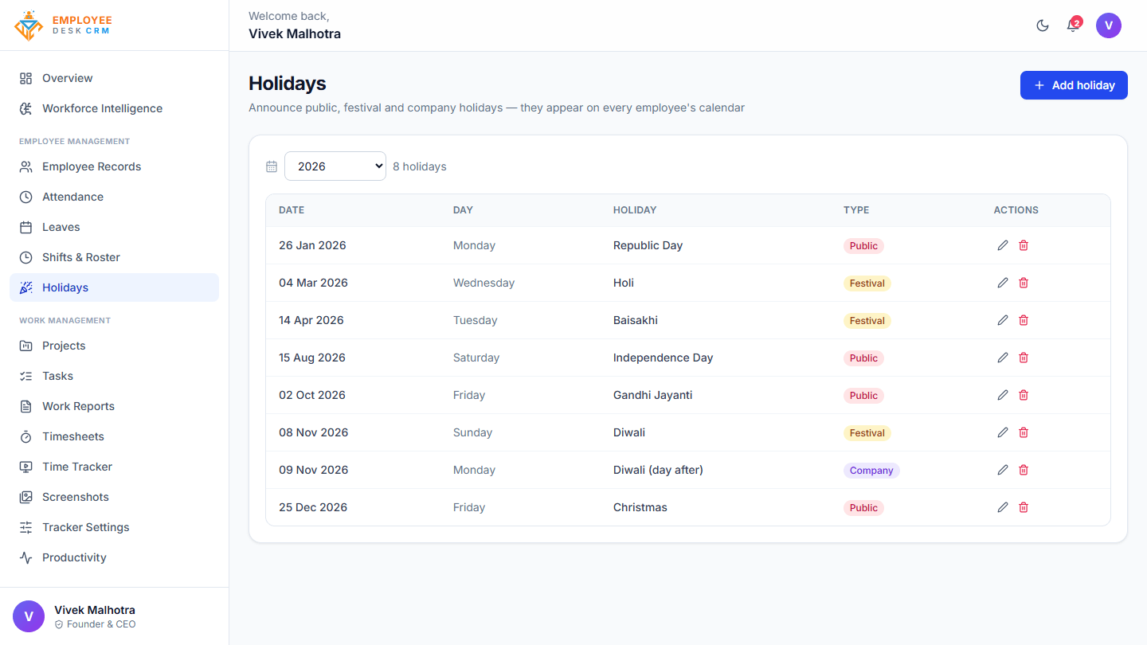Edit the Christmas holiday
Screen dimensions: 1147x645
point(1003,507)
